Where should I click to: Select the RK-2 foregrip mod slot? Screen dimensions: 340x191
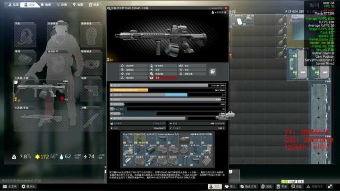pyautogui.click(x=185, y=161)
